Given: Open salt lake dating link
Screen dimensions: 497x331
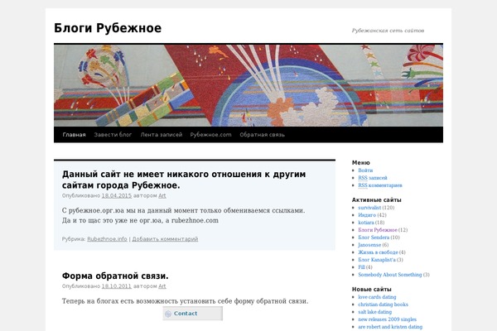Looking at the screenshot, I should pos(375,312).
